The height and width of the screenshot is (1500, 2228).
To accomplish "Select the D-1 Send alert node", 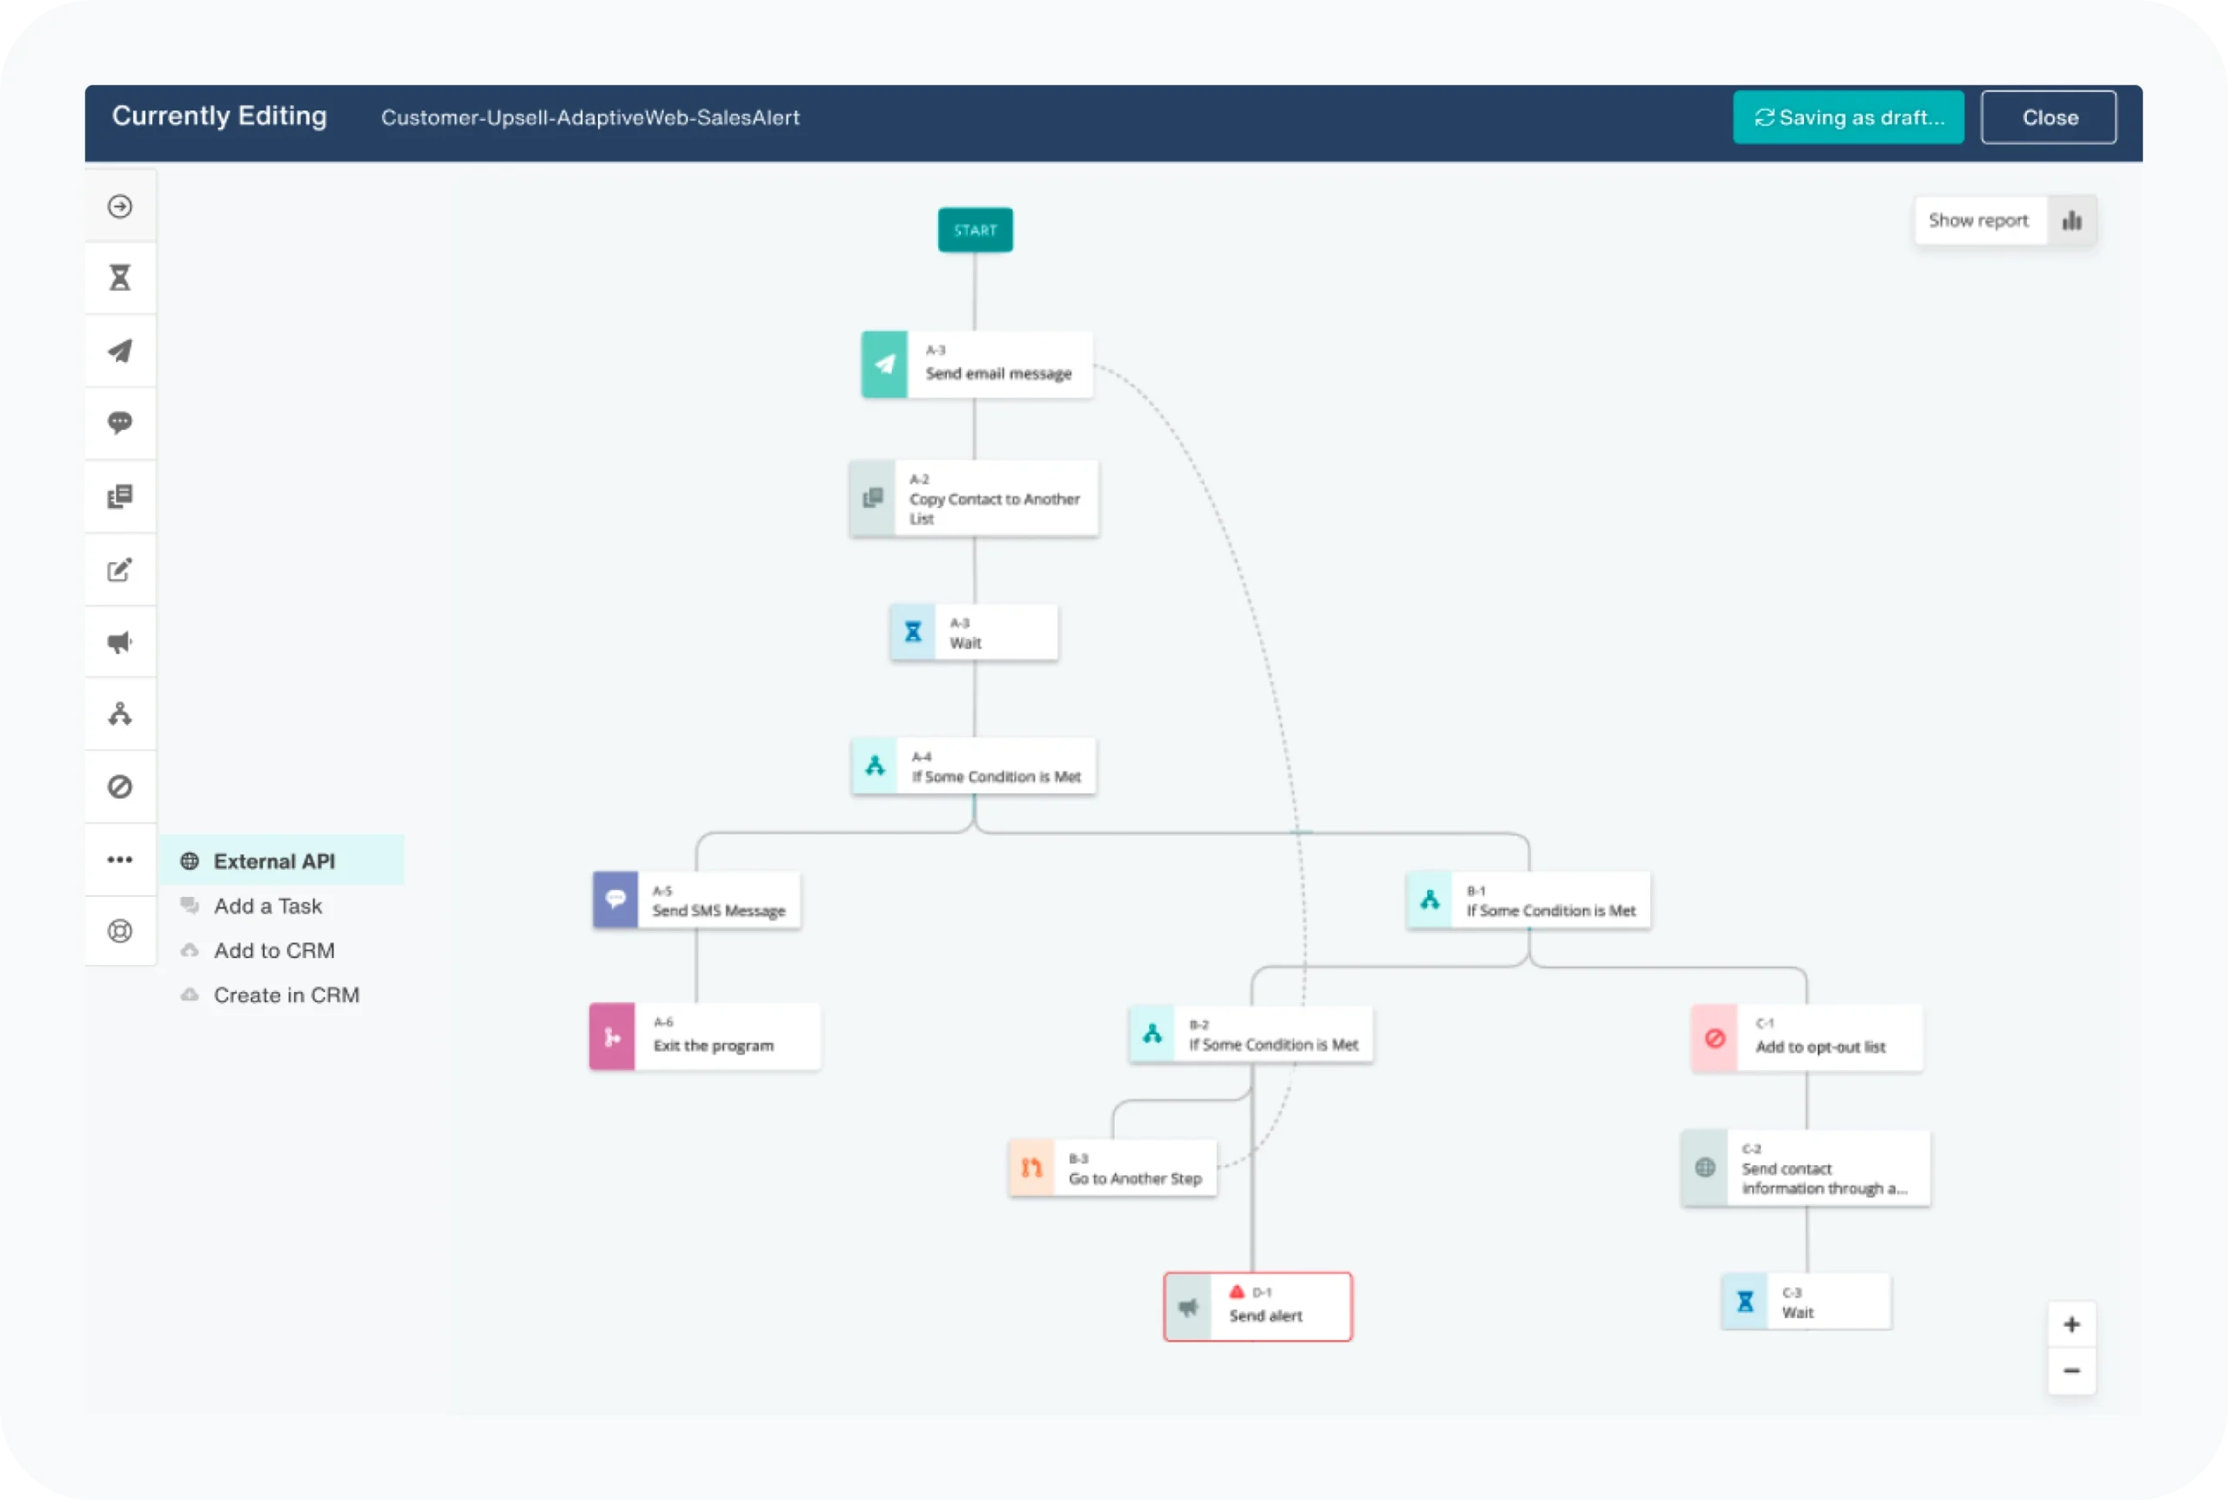I will pyautogui.click(x=1258, y=1307).
